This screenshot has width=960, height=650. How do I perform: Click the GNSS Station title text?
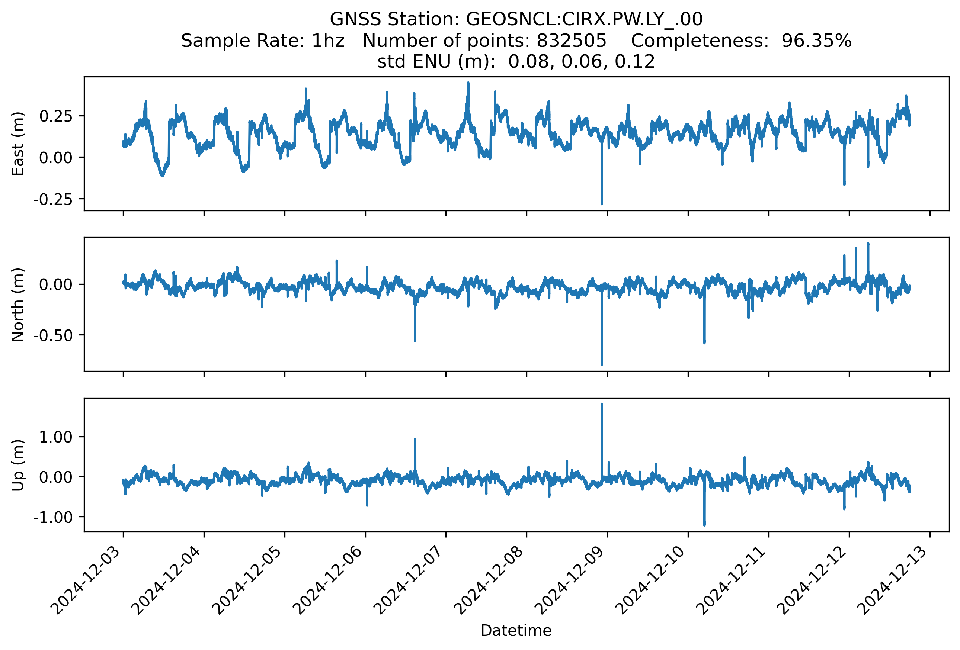click(516, 19)
